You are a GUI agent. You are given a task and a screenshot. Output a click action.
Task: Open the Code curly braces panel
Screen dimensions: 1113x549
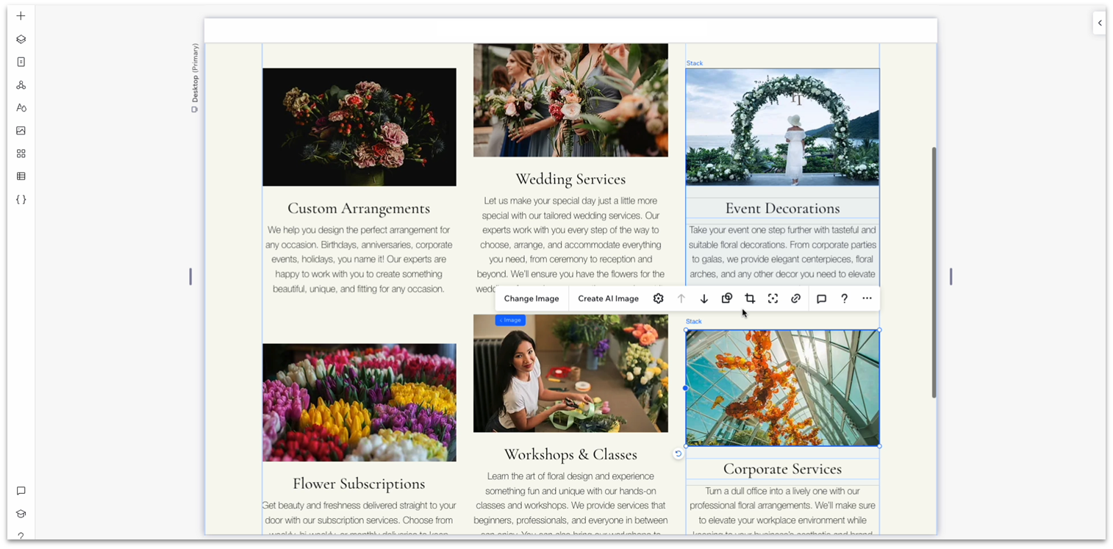point(21,199)
